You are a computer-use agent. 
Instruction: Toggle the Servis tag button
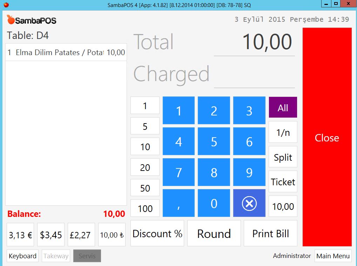coord(87,256)
